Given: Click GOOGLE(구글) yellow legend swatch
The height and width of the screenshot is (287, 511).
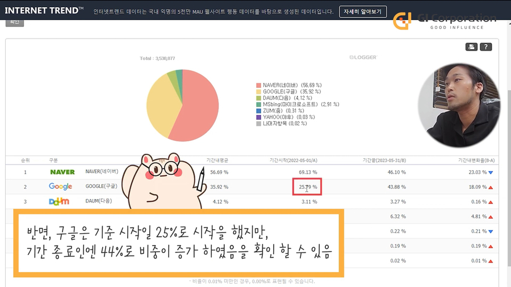Looking at the screenshot, I should [x=258, y=92].
